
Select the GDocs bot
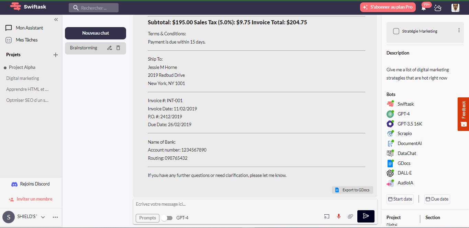(399, 163)
